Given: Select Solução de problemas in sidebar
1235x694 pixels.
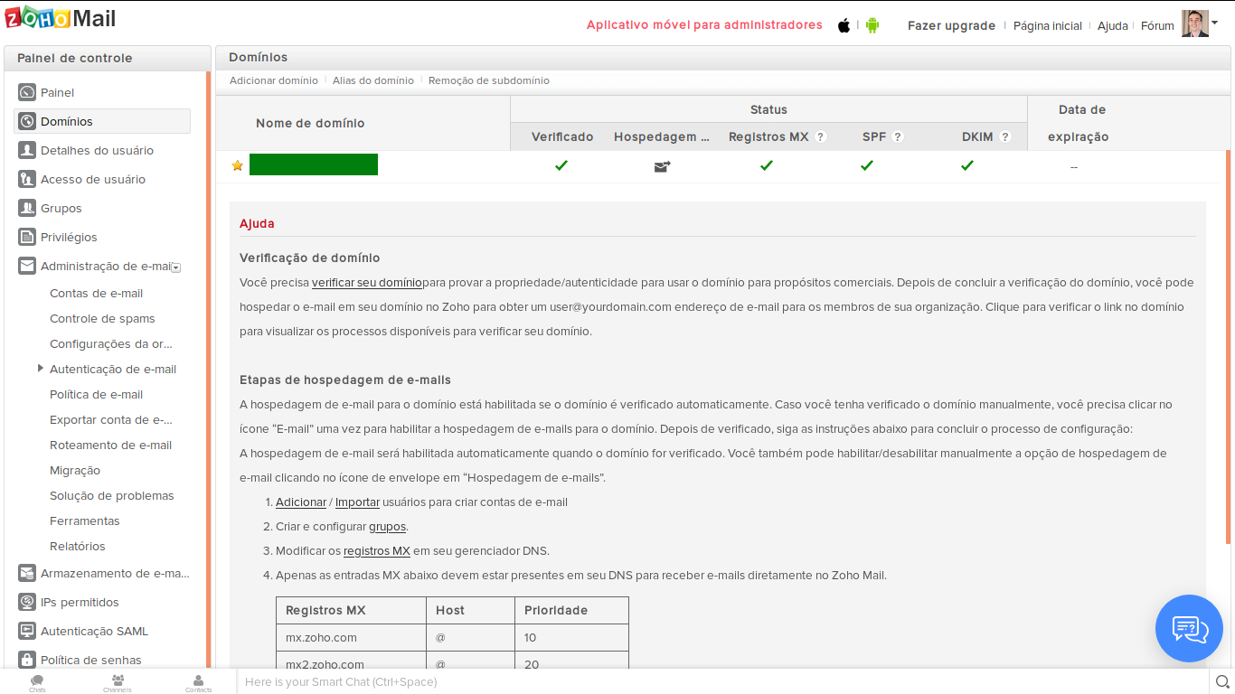Looking at the screenshot, I should coord(112,495).
